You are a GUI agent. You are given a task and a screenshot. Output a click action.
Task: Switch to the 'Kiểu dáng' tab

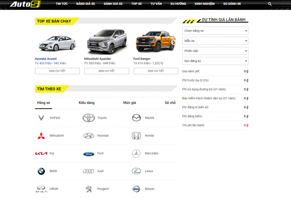pos(86,103)
